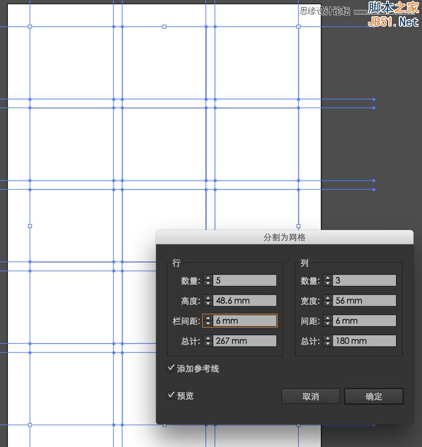Image resolution: width=422 pixels, height=447 pixels.
Task: Click the 行 总计 field showing 267 mm
Action: 245,341
